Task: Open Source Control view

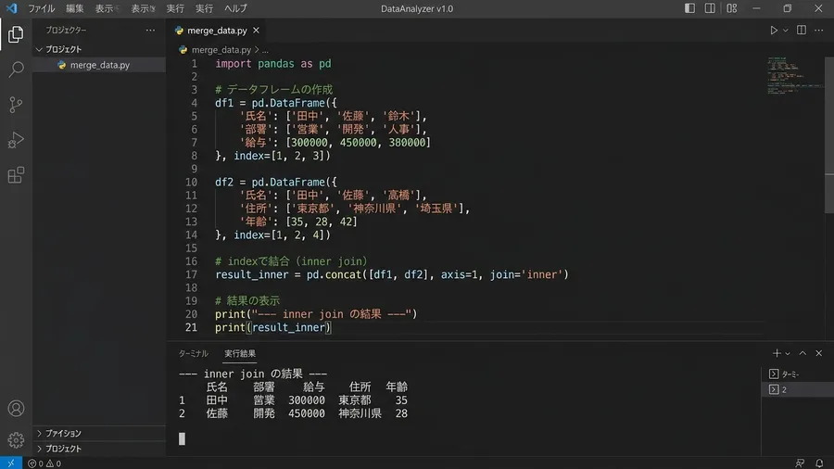Action: pos(16,105)
